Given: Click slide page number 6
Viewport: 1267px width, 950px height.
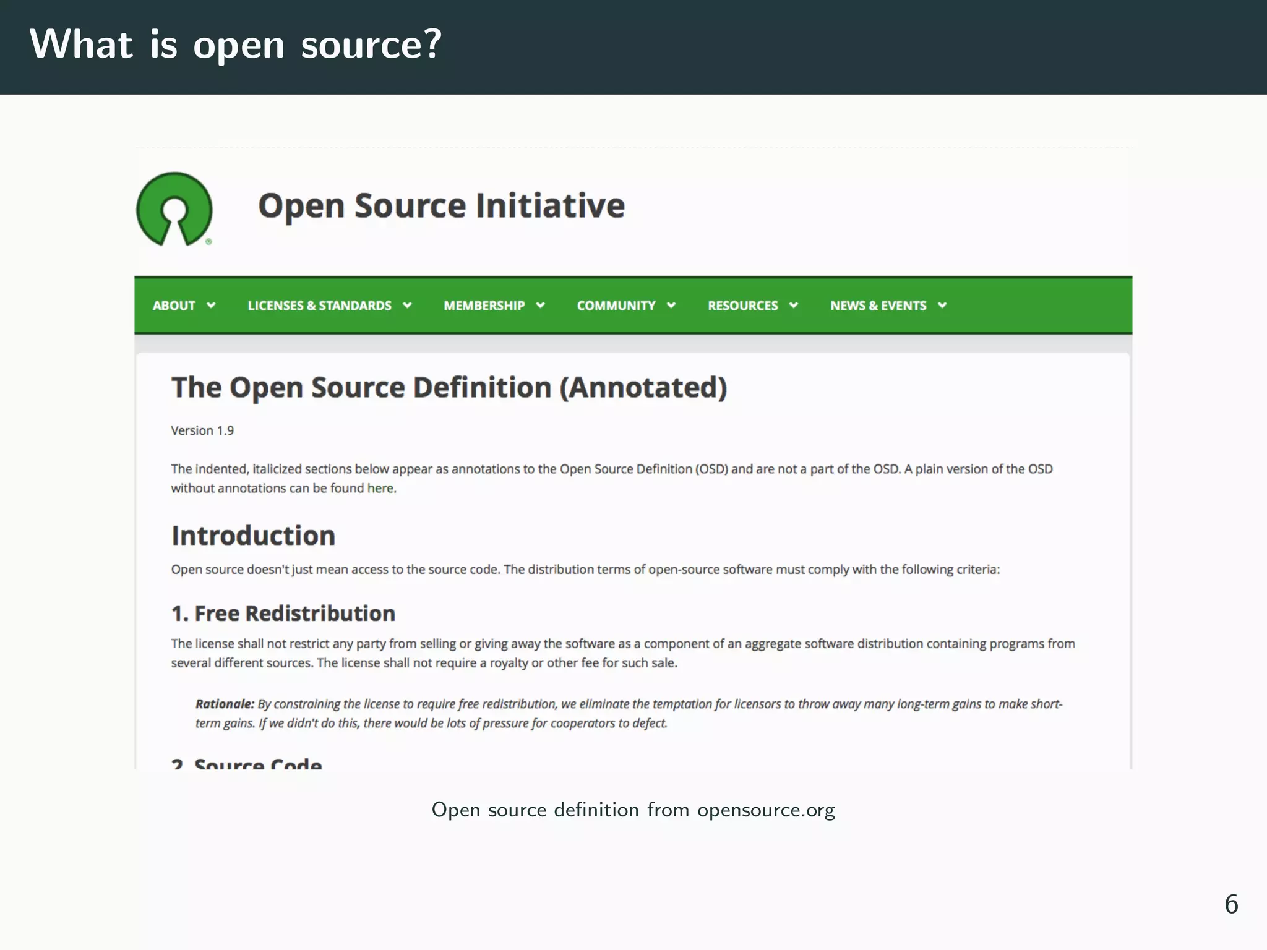Looking at the screenshot, I should pyautogui.click(x=1231, y=904).
